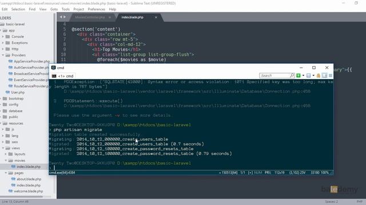Viewport: 366px width, 205px height.
Task: Close the MoviesController.php tab
Action: click(x=110, y=17)
